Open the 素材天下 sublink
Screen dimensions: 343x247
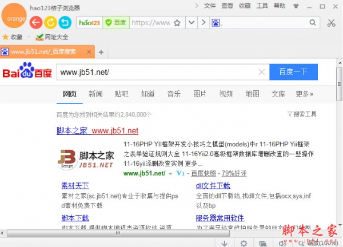coord(75,186)
